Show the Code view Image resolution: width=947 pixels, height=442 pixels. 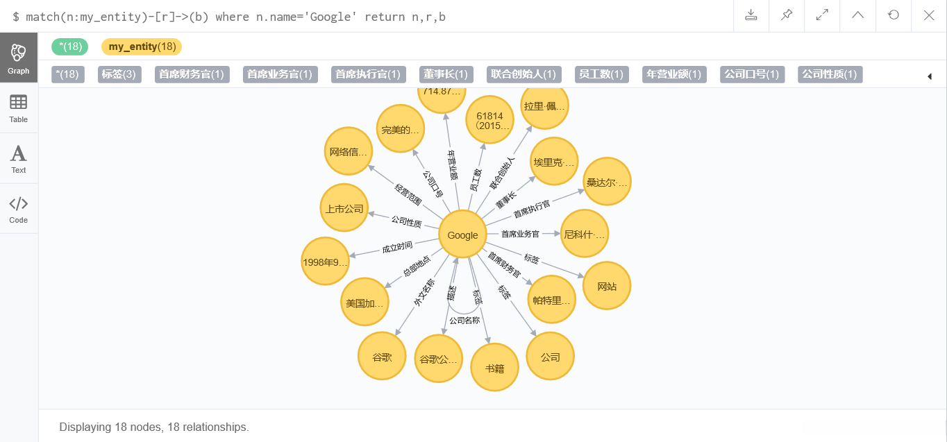tap(19, 210)
